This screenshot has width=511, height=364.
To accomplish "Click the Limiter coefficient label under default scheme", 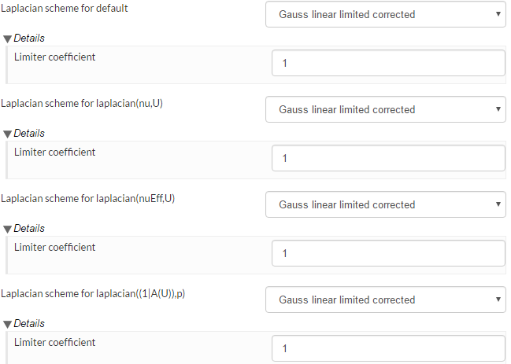I will (55, 57).
